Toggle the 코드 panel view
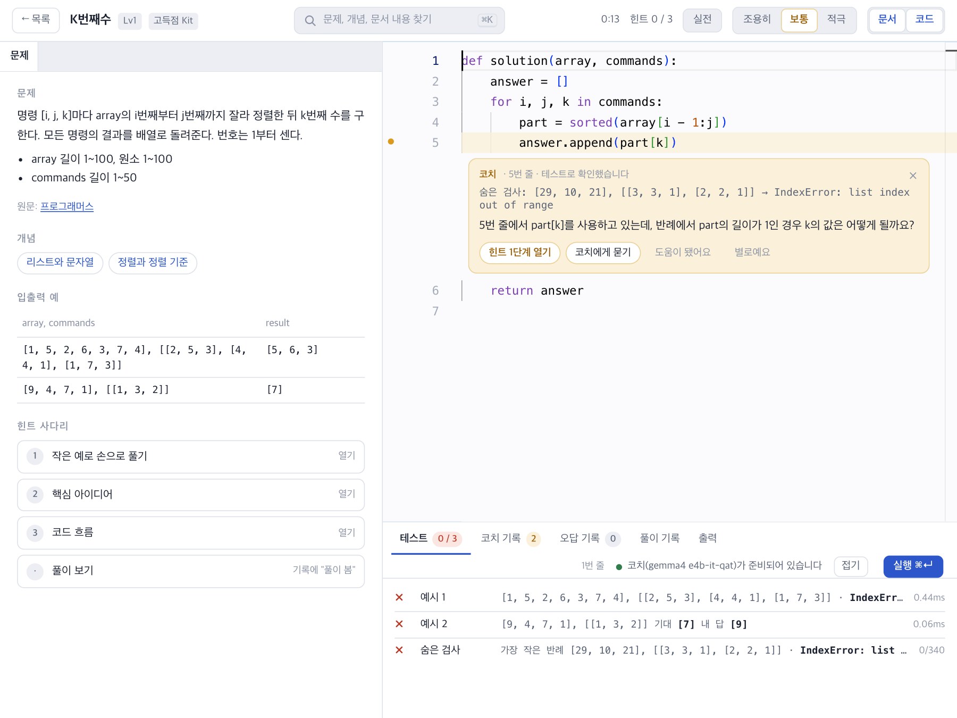Viewport: 957px width, 718px height. pos(924,20)
